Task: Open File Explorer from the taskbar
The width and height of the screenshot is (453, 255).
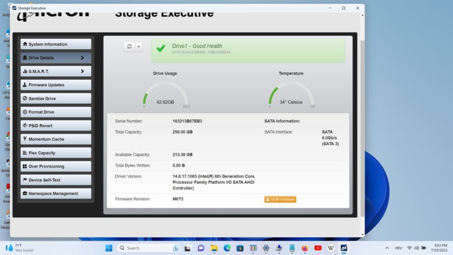Action: click(214, 248)
